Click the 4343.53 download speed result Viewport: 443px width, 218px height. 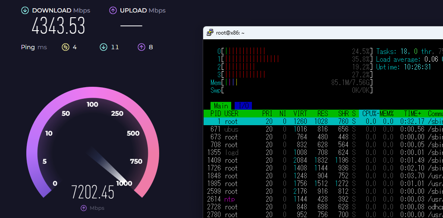pos(58,27)
